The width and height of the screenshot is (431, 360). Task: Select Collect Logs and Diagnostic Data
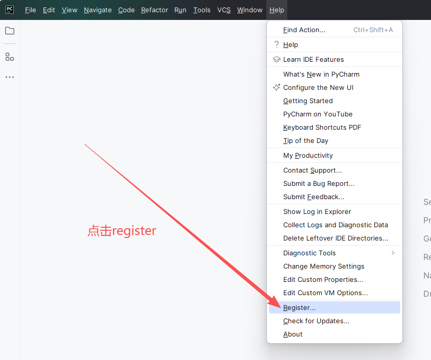pos(334,225)
